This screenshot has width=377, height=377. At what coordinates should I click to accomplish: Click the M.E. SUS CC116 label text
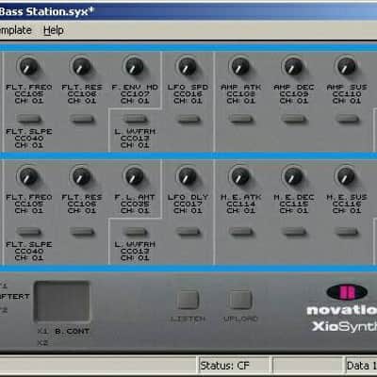(347, 204)
